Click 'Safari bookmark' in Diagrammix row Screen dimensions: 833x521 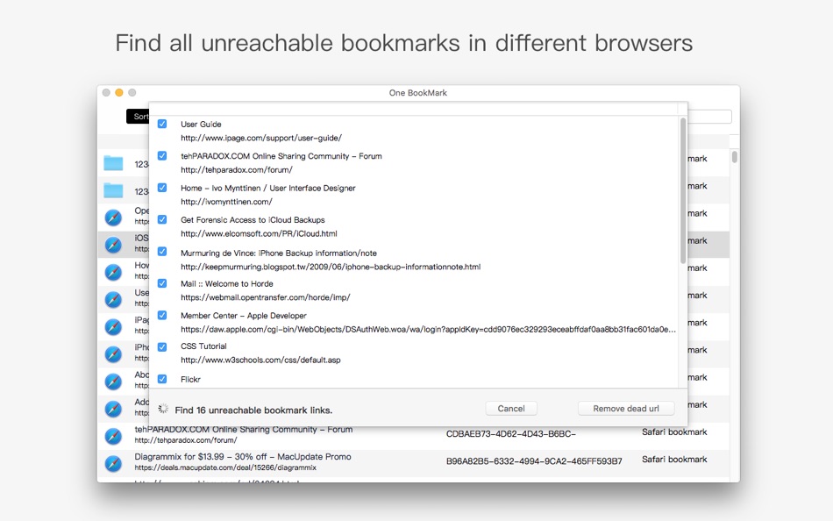[674, 460]
